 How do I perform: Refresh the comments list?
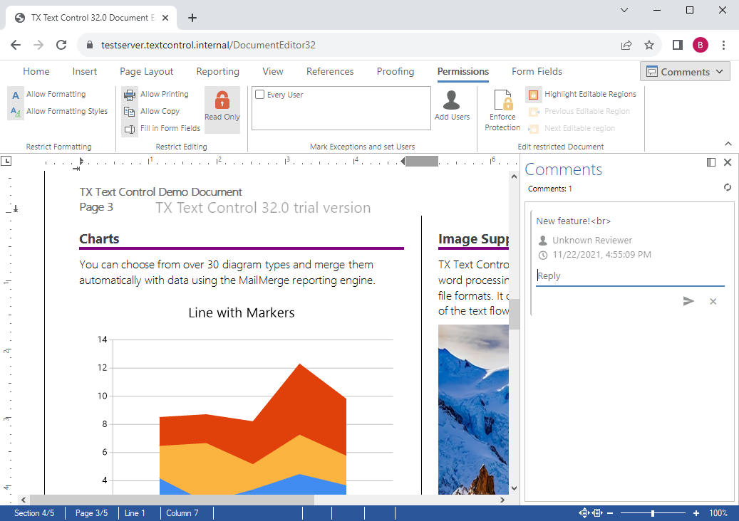tap(727, 187)
